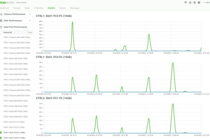
Task: Check CTRL1: Onboard-LAN2 iSCSI (10Gb)
Action: (x=17, y=43)
